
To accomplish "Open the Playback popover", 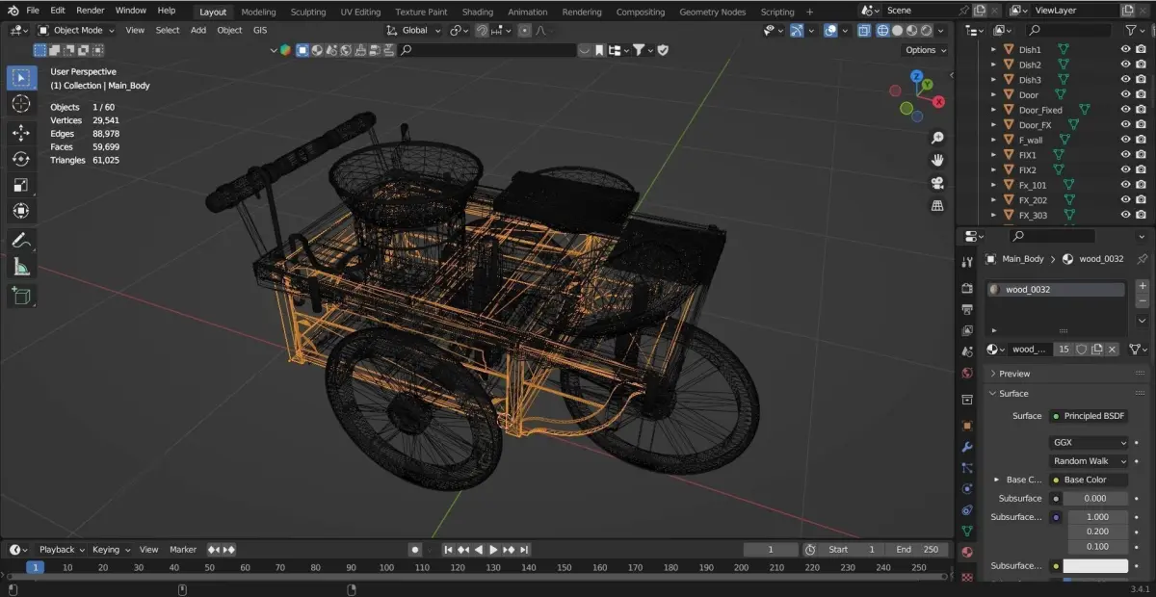I will pyautogui.click(x=60, y=550).
